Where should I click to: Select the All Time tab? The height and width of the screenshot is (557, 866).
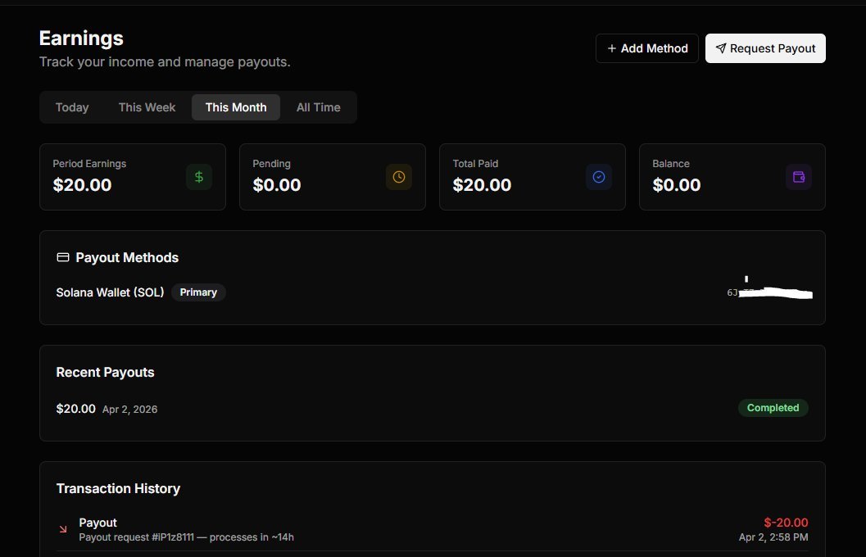point(319,107)
